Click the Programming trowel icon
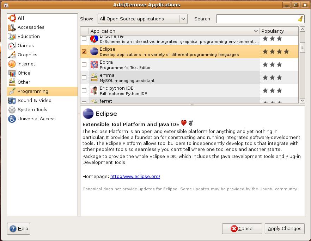311x241 pixels. [x=12, y=91]
